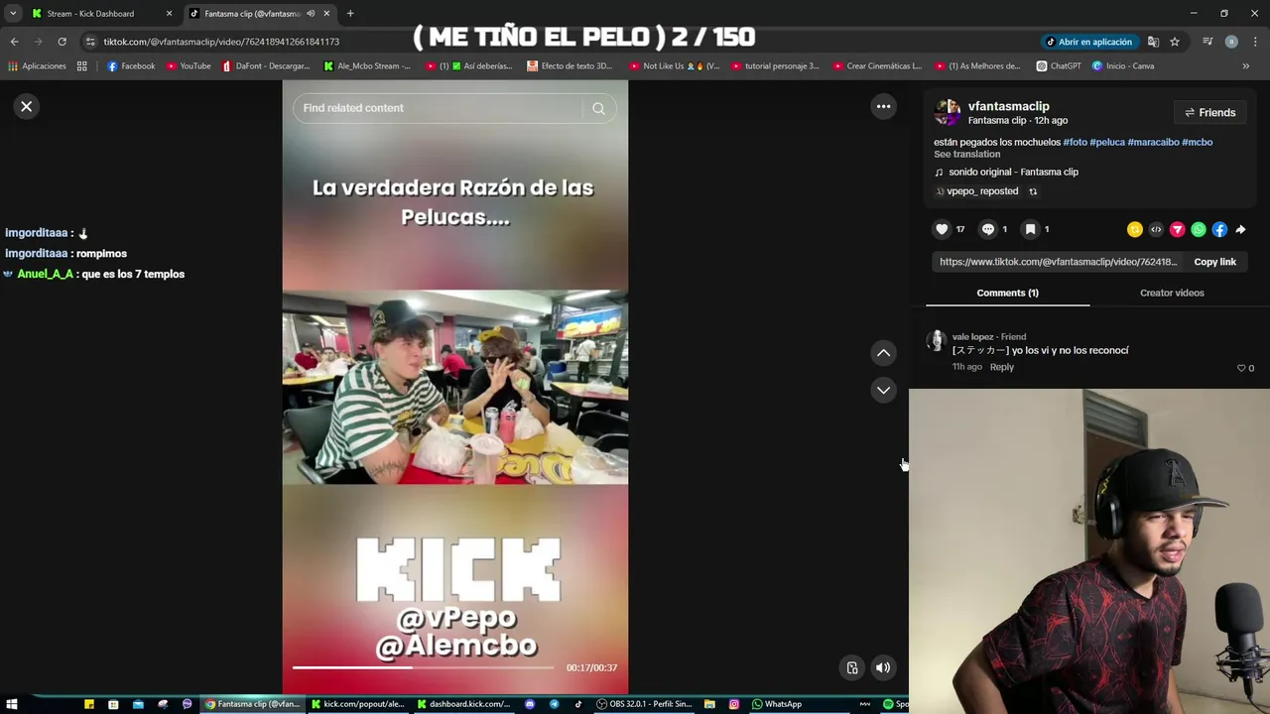Open Aplicaciones apps shortcut
Image resolution: width=1270 pixels, height=714 pixels.
pos(37,66)
